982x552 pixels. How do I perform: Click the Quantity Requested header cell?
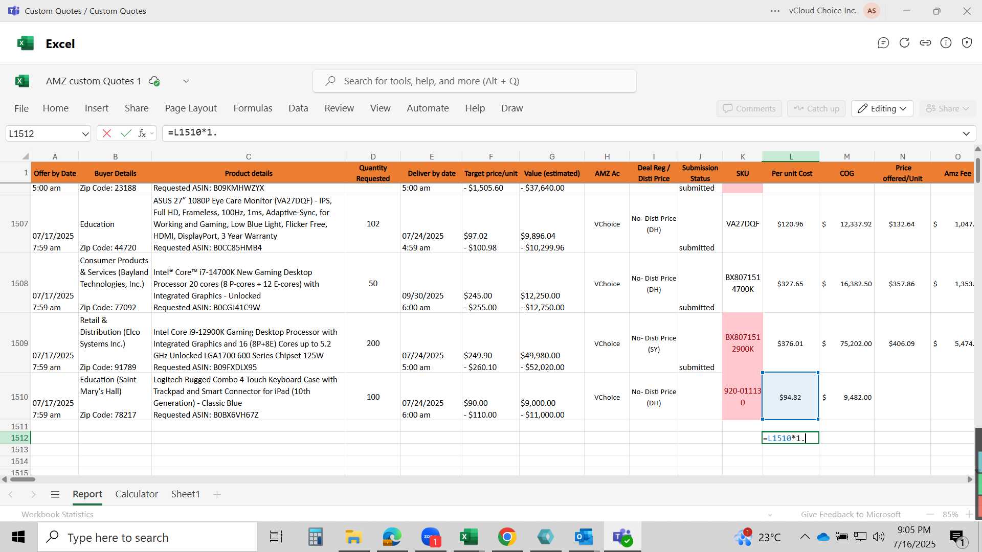tap(373, 173)
